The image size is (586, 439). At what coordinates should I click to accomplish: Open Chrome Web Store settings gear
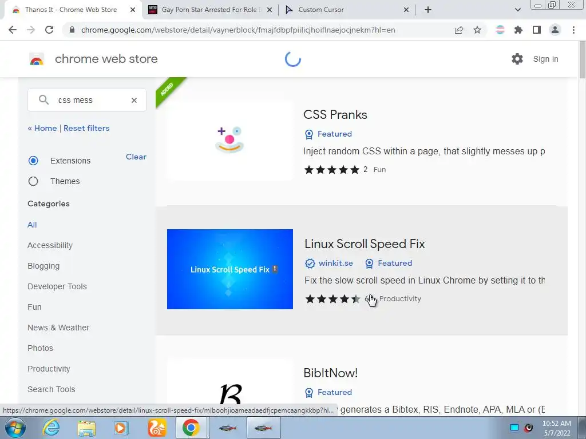(x=517, y=59)
